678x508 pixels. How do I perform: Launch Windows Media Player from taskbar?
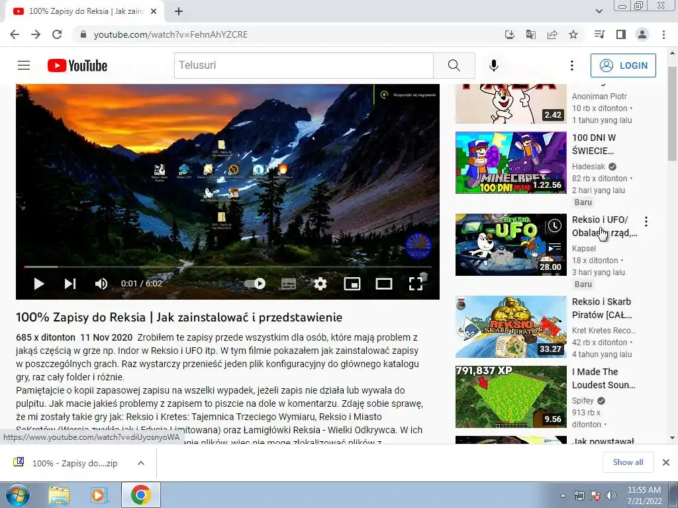pos(99,495)
